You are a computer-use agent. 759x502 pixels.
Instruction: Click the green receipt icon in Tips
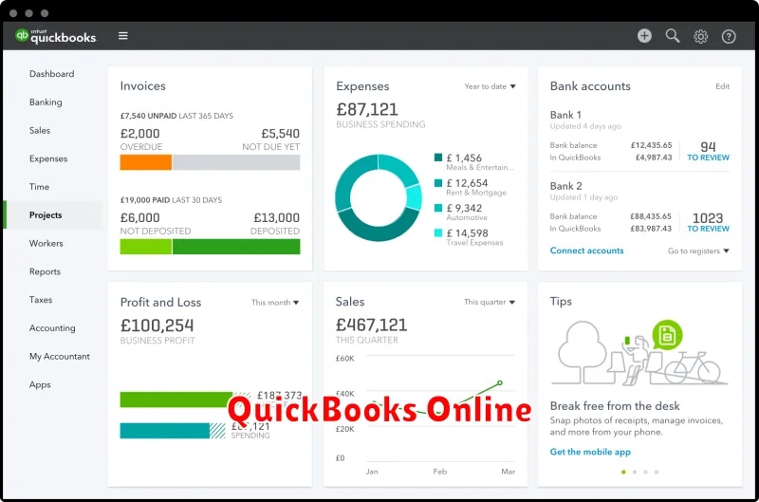(x=667, y=334)
